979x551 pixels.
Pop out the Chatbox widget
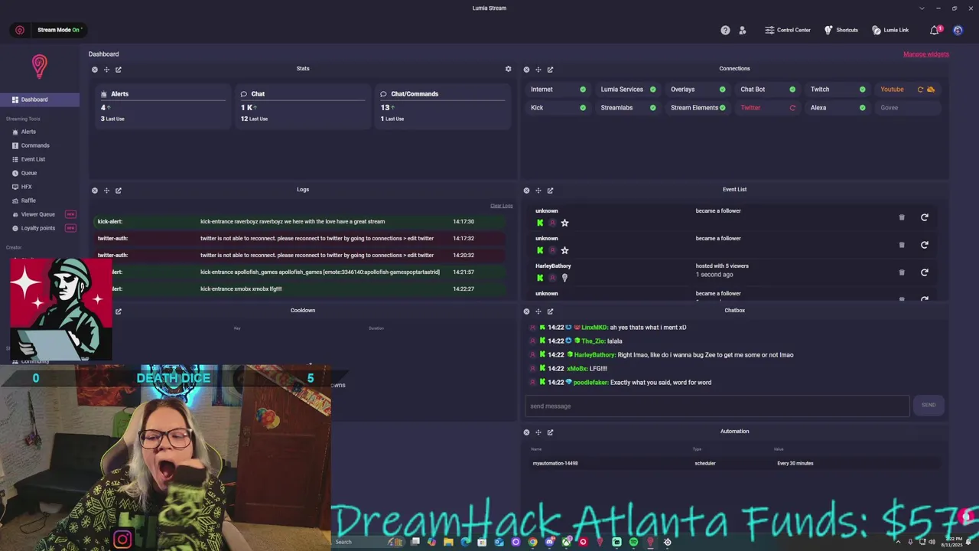tap(550, 311)
